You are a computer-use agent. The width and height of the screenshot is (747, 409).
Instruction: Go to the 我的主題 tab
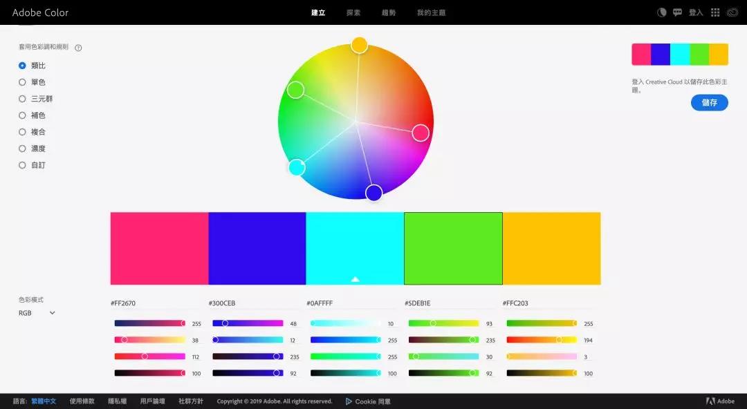click(x=431, y=12)
